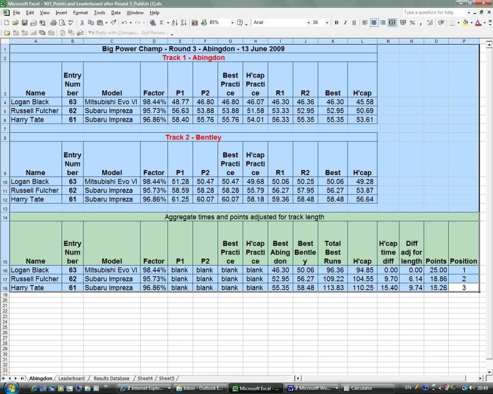Open the File menu

pyautogui.click(x=16, y=13)
